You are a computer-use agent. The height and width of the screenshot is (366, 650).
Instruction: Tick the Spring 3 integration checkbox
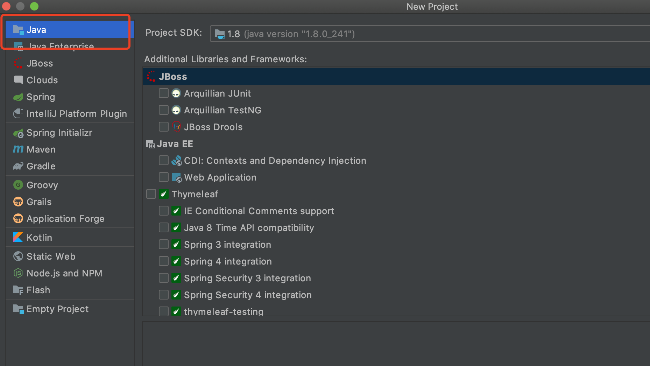point(164,245)
